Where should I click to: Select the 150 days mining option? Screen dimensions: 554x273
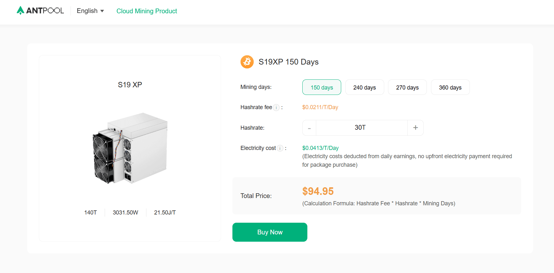[322, 87]
